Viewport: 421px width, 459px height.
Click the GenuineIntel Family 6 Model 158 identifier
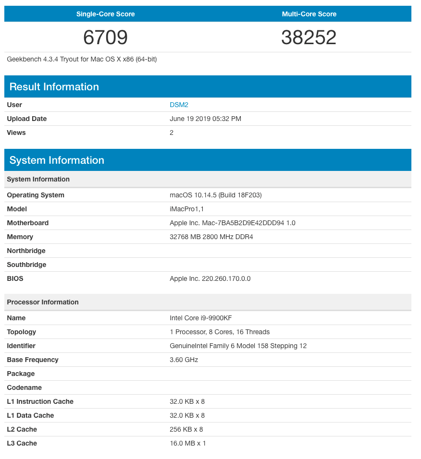click(238, 346)
